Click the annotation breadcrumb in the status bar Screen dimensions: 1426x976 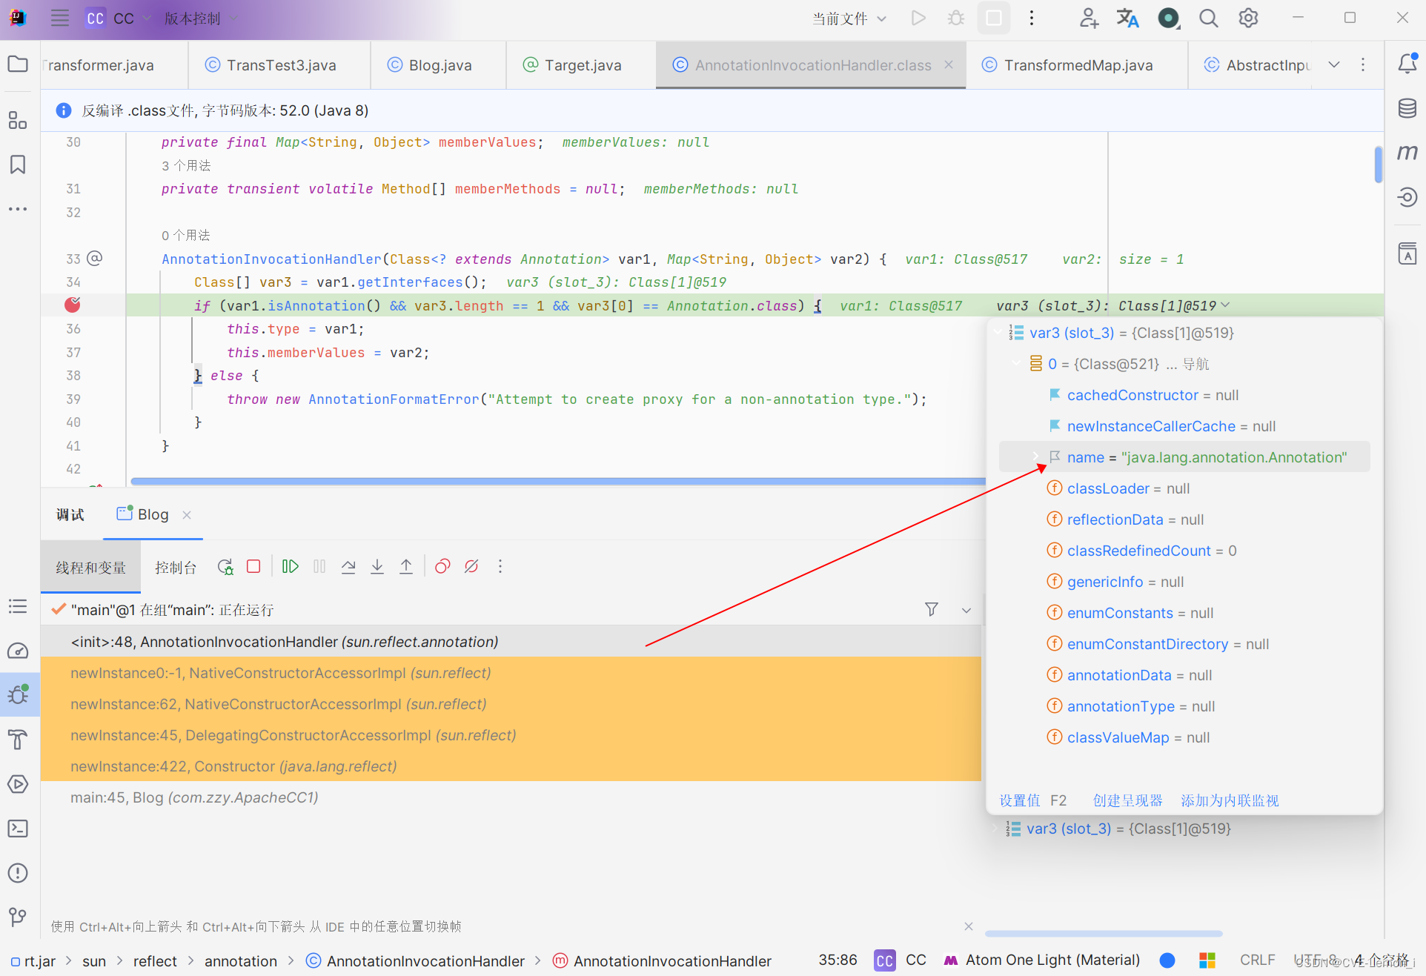241,961
